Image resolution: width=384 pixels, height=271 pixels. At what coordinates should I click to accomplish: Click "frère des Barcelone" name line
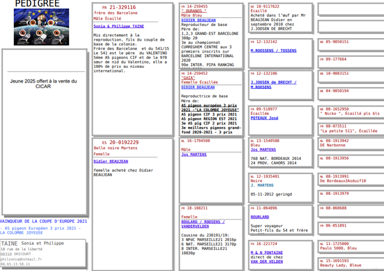pos(116,13)
